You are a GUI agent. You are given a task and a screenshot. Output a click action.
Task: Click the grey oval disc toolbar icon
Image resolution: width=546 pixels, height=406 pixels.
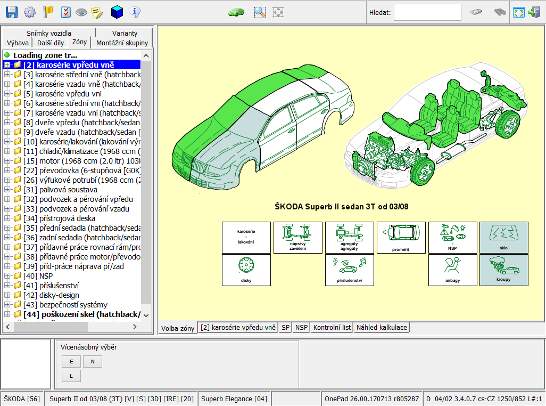click(x=81, y=13)
